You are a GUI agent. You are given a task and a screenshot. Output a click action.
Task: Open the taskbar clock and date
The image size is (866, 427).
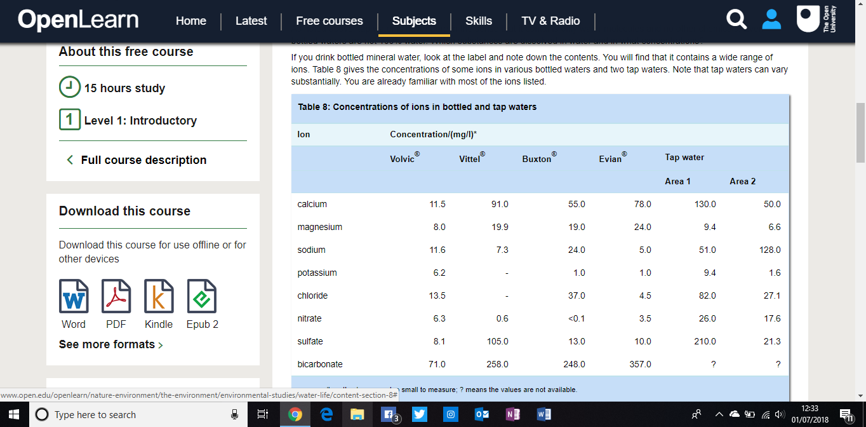810,414
